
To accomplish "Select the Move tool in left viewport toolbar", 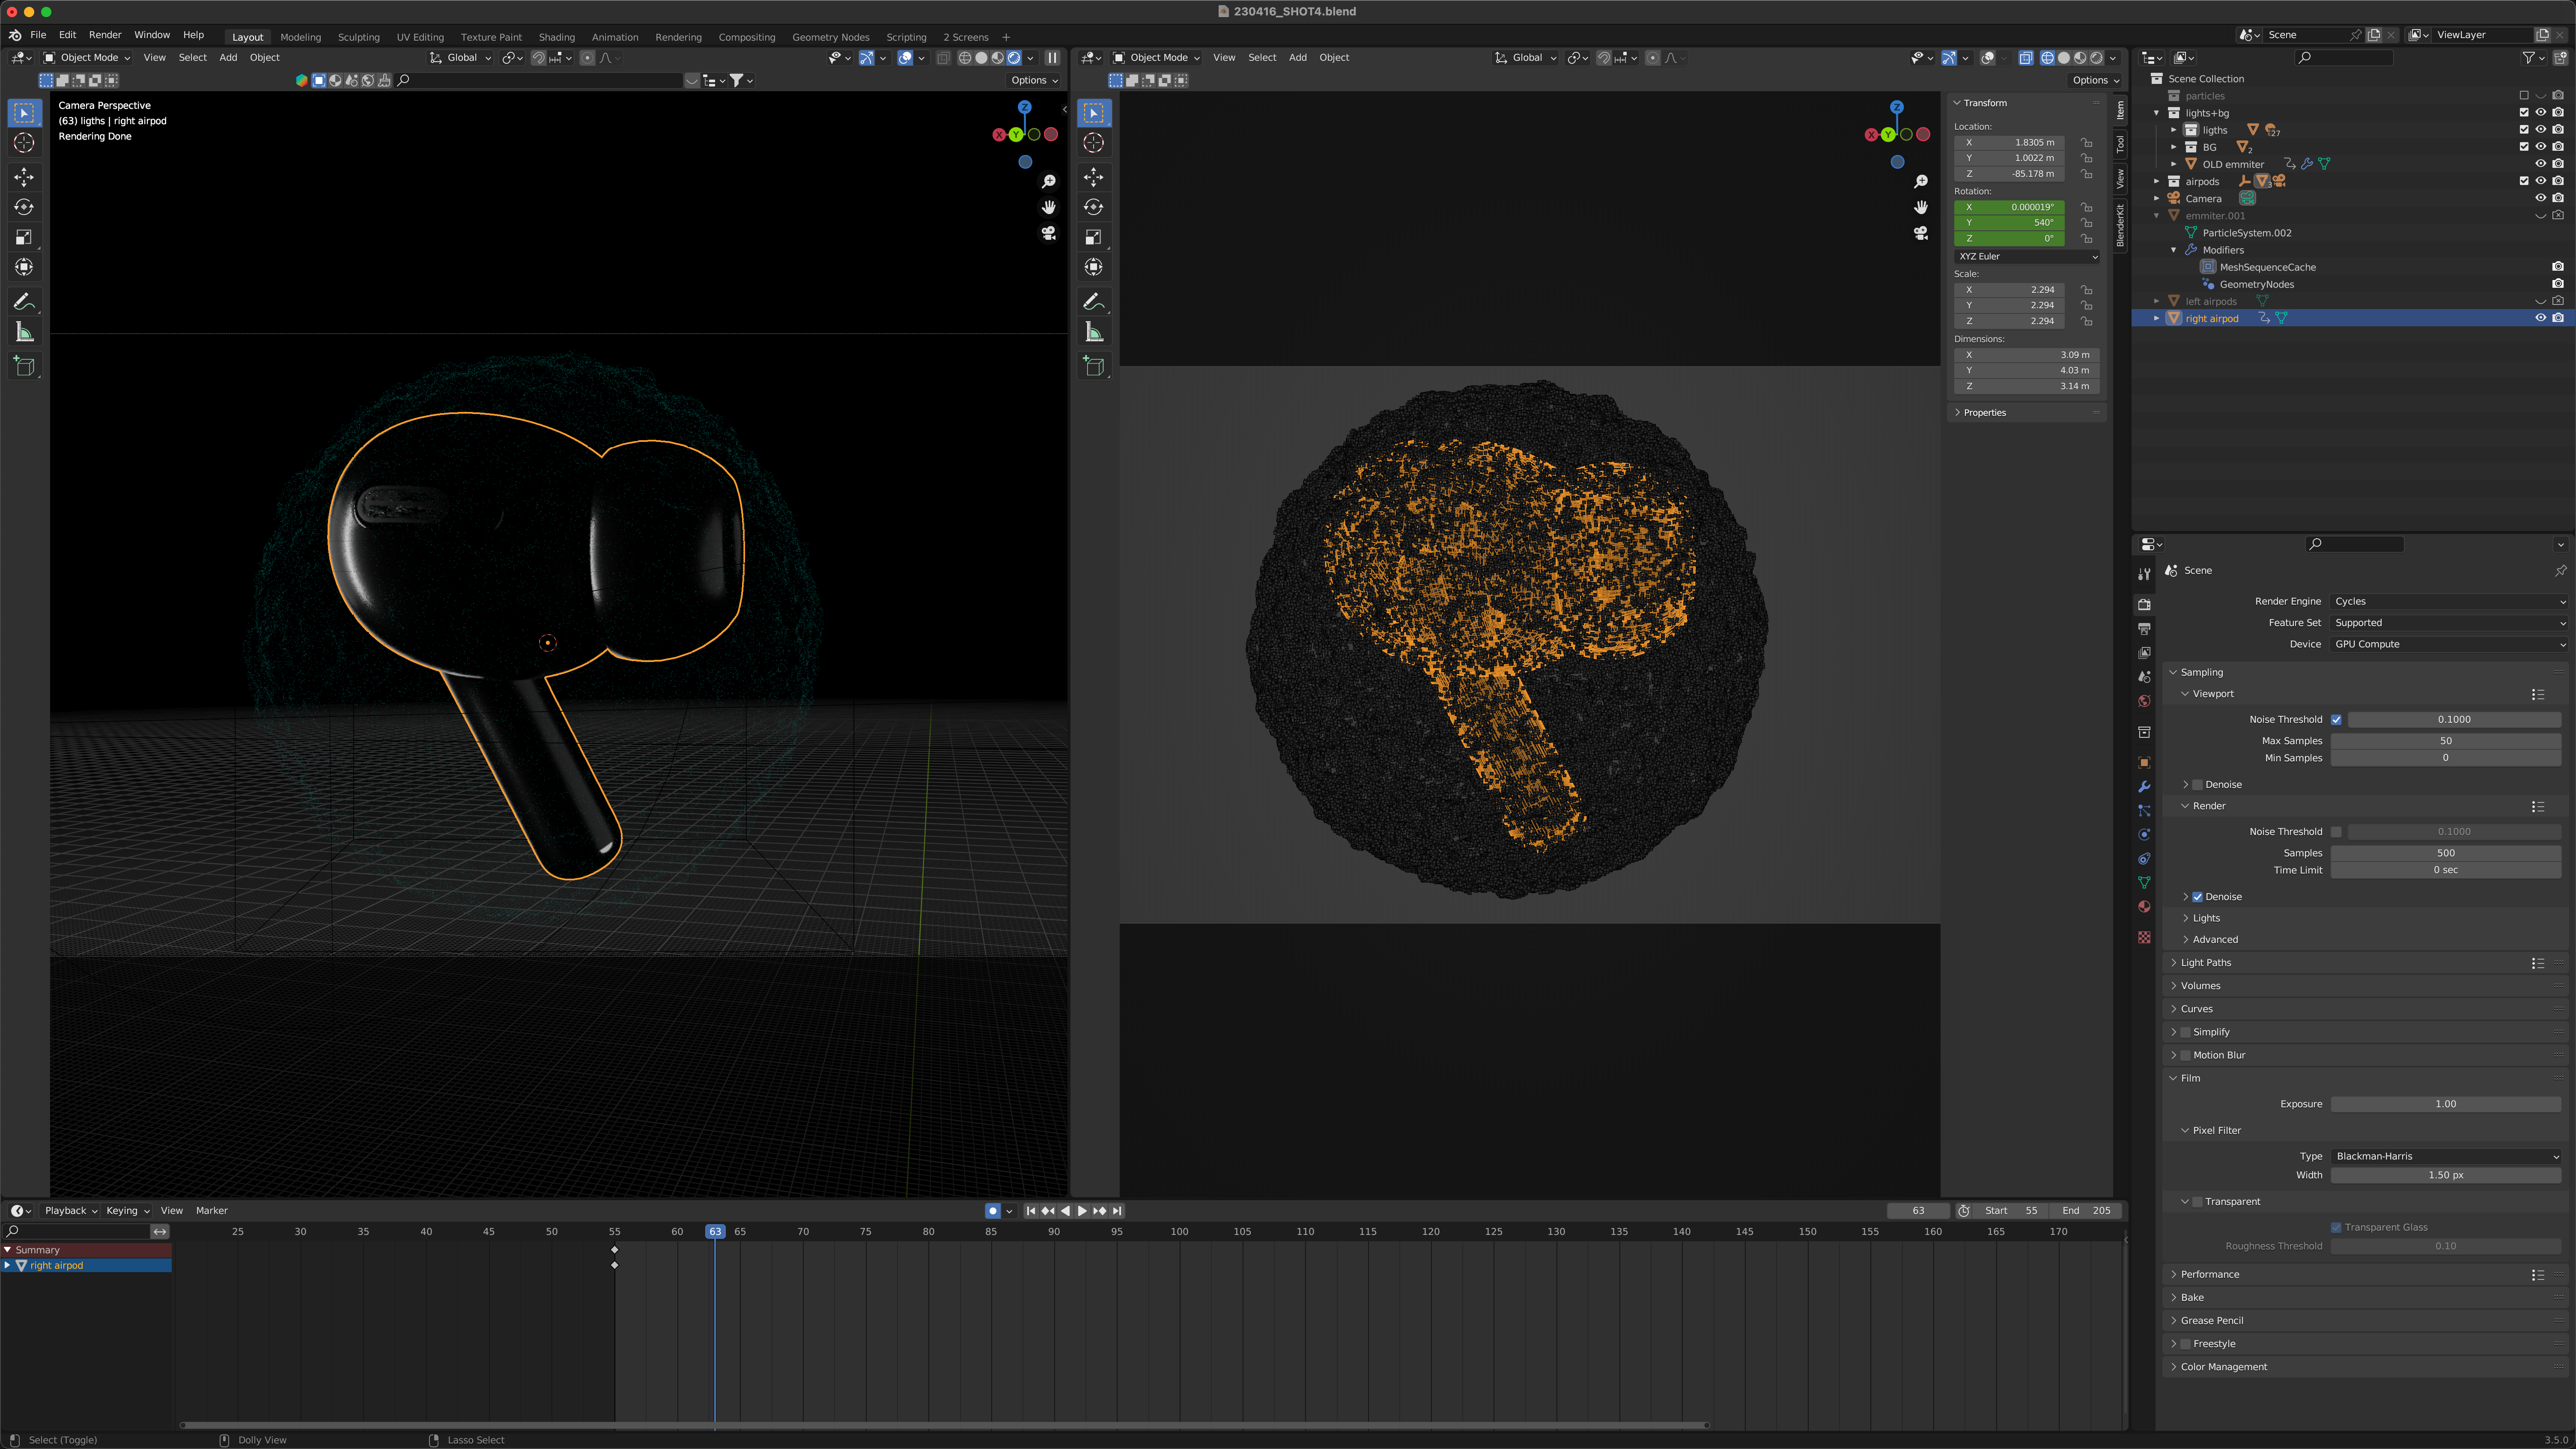I will [24, 177].
